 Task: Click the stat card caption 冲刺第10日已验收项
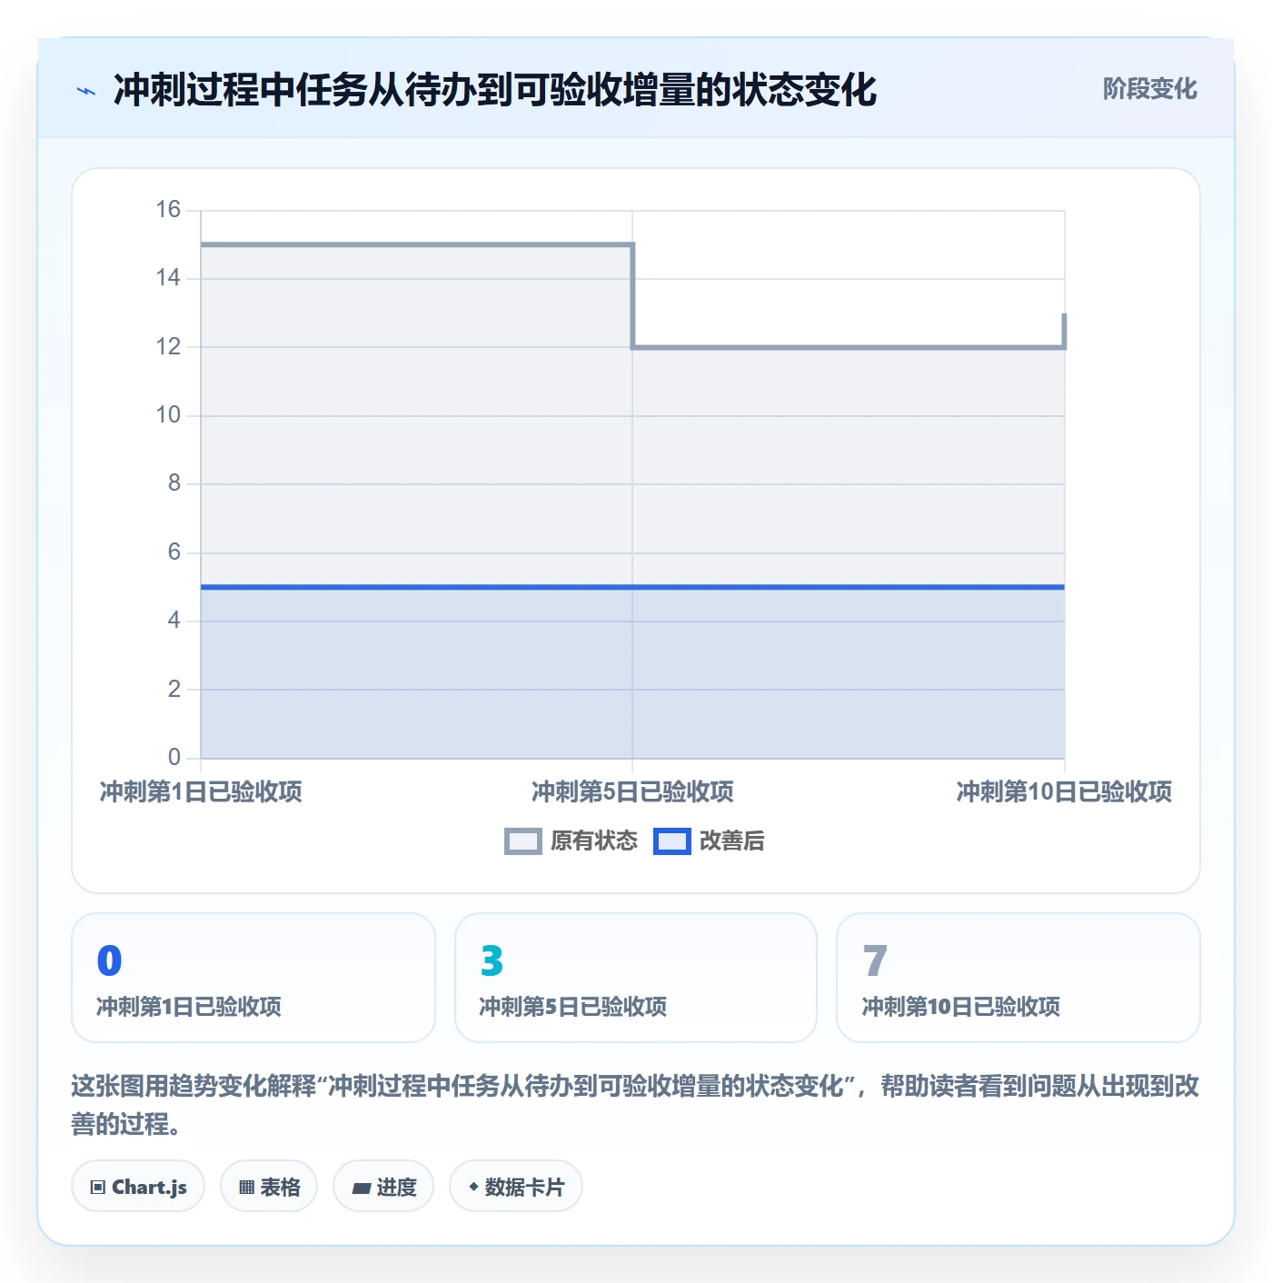[961, 1007]
